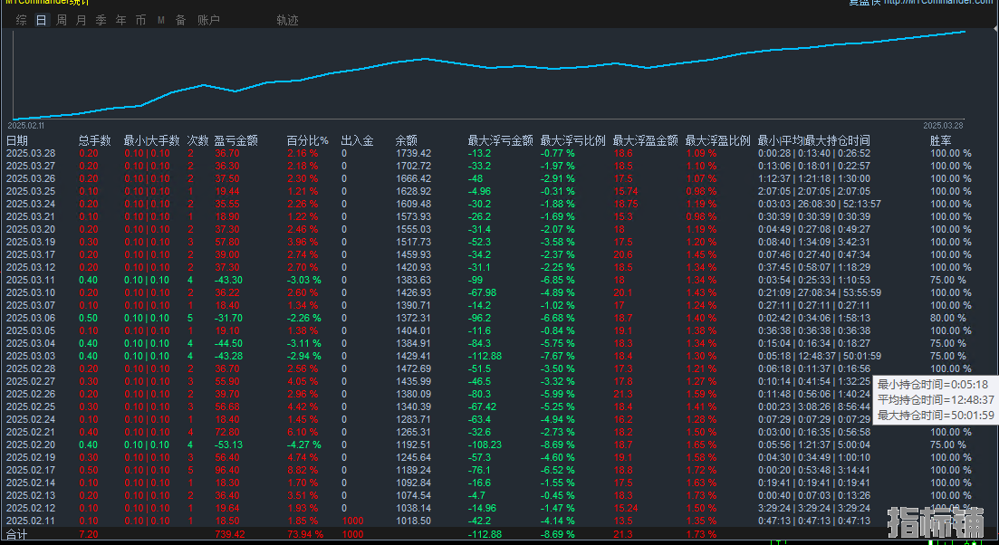Switch to 月 monthly statistics view

click(82, 20)
